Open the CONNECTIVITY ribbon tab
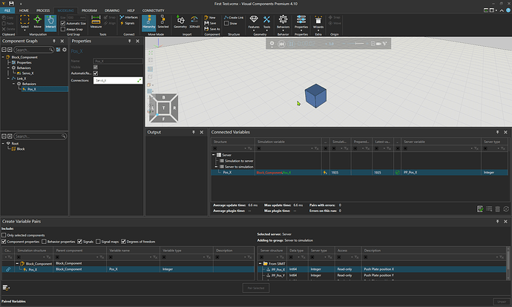Screen dimensions: 512x307 154,10
